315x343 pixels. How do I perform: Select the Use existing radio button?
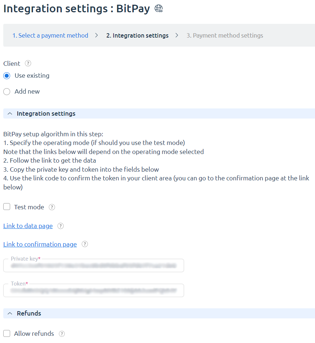coord(7,76)
